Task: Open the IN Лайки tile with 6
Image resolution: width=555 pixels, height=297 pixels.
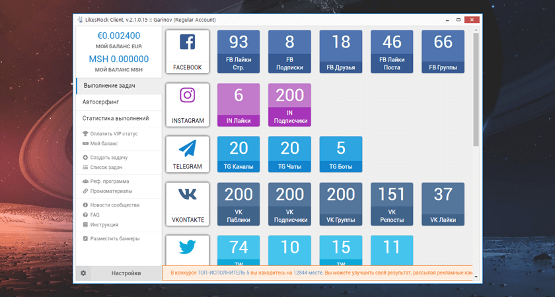Action: coord(239,105)
